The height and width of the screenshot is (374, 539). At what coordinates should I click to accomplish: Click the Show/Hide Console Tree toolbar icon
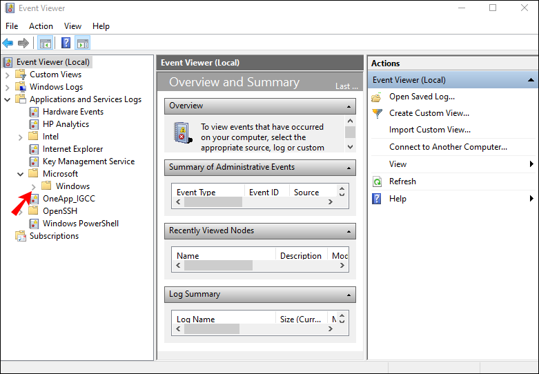pyautogui.click(x=46, y=43)
